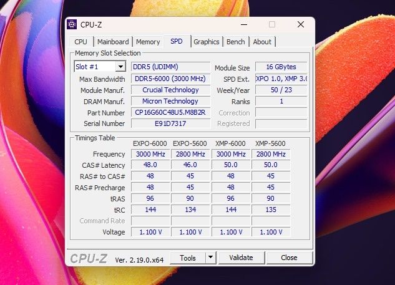Click XMP-5600 tRC value 135
395x285 pixels.
(271, 210)
